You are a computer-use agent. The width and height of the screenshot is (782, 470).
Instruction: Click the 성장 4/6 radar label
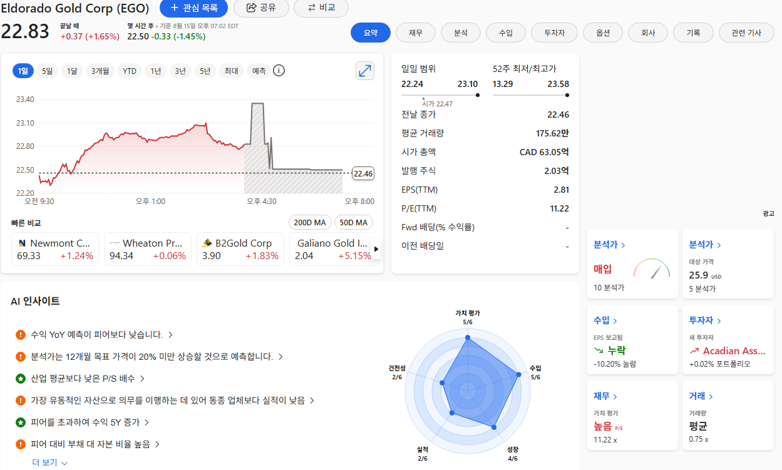[512, 454]
